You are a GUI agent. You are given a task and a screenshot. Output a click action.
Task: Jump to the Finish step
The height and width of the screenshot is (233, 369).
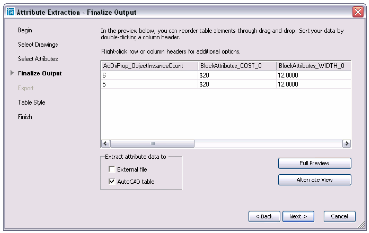25,117
